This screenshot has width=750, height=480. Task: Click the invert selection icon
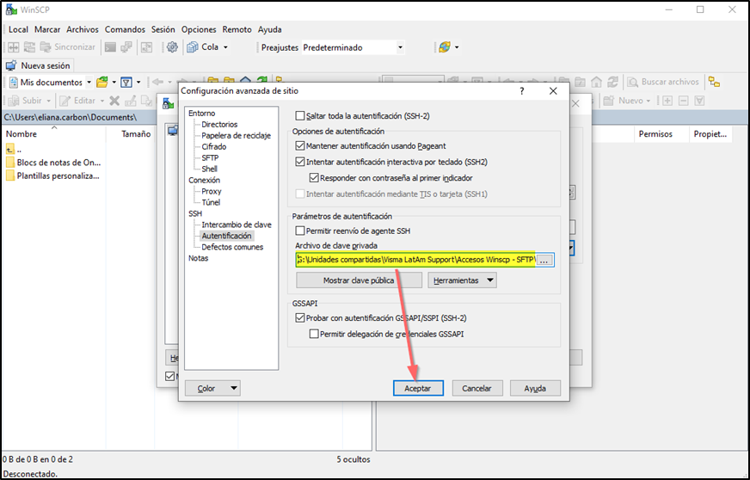(699, 101)
